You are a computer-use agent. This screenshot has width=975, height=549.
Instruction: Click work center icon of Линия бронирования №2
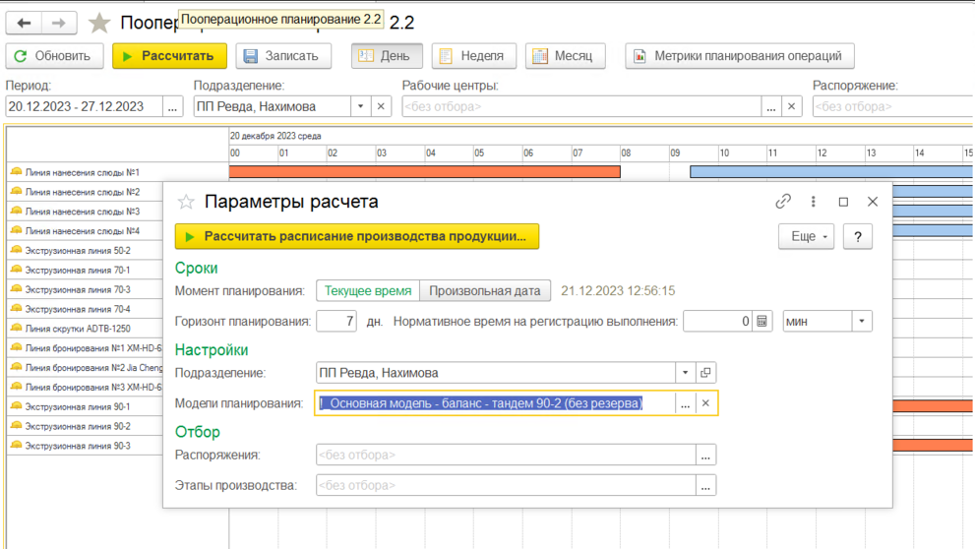point(16,367)
